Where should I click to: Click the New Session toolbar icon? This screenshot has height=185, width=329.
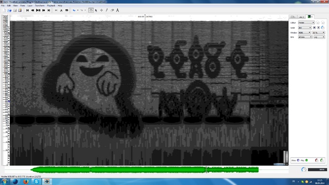pyautogui.click(x=4, y=10)
